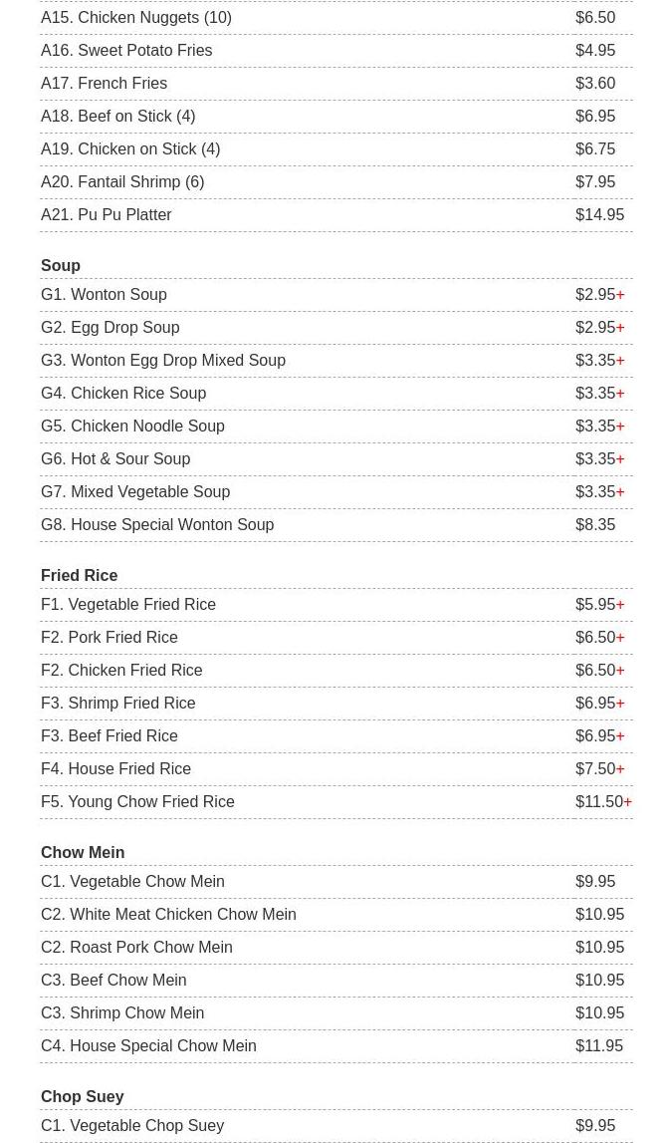Click the Fried Rice section heading
This screenshot has width=667, height=1143.
80,575
